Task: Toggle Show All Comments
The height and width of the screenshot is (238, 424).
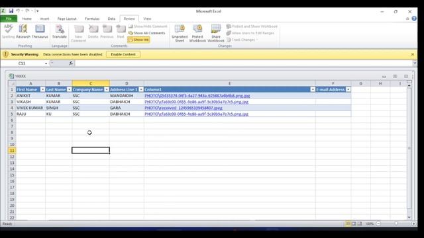Action: (146, 33)
